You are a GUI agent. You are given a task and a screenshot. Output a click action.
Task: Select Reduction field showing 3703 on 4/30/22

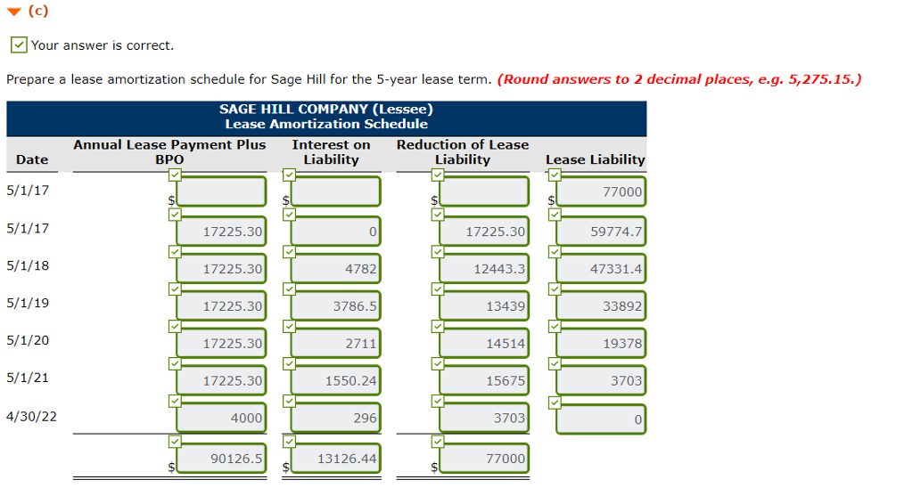pyautogui.click(x=484, y=418)
